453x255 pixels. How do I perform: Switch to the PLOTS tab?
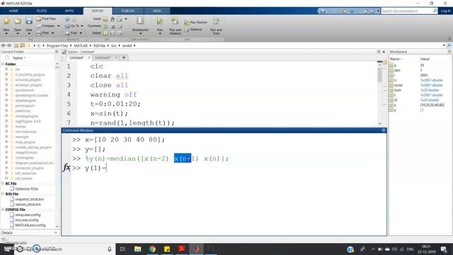pyautogui.click(x=42, y=11)
